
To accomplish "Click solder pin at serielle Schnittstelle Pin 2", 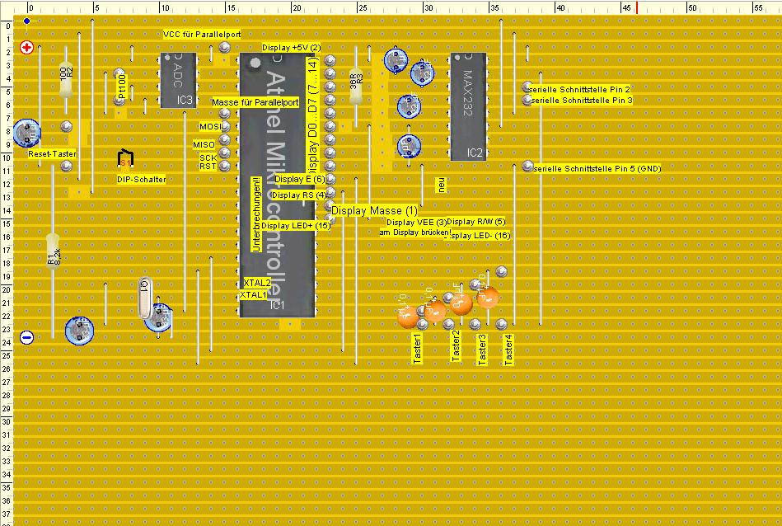I will [527, 87].
